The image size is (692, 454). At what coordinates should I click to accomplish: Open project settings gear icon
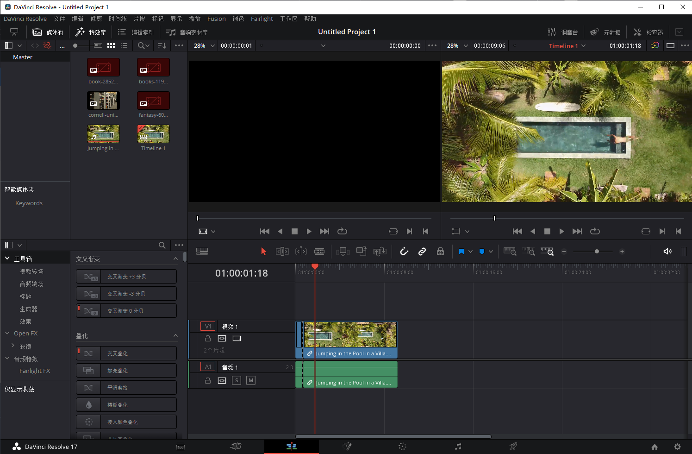677,447
